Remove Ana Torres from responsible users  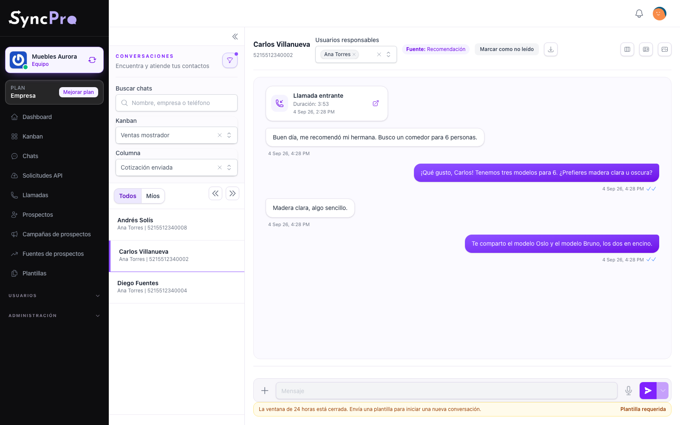(354, 54)
